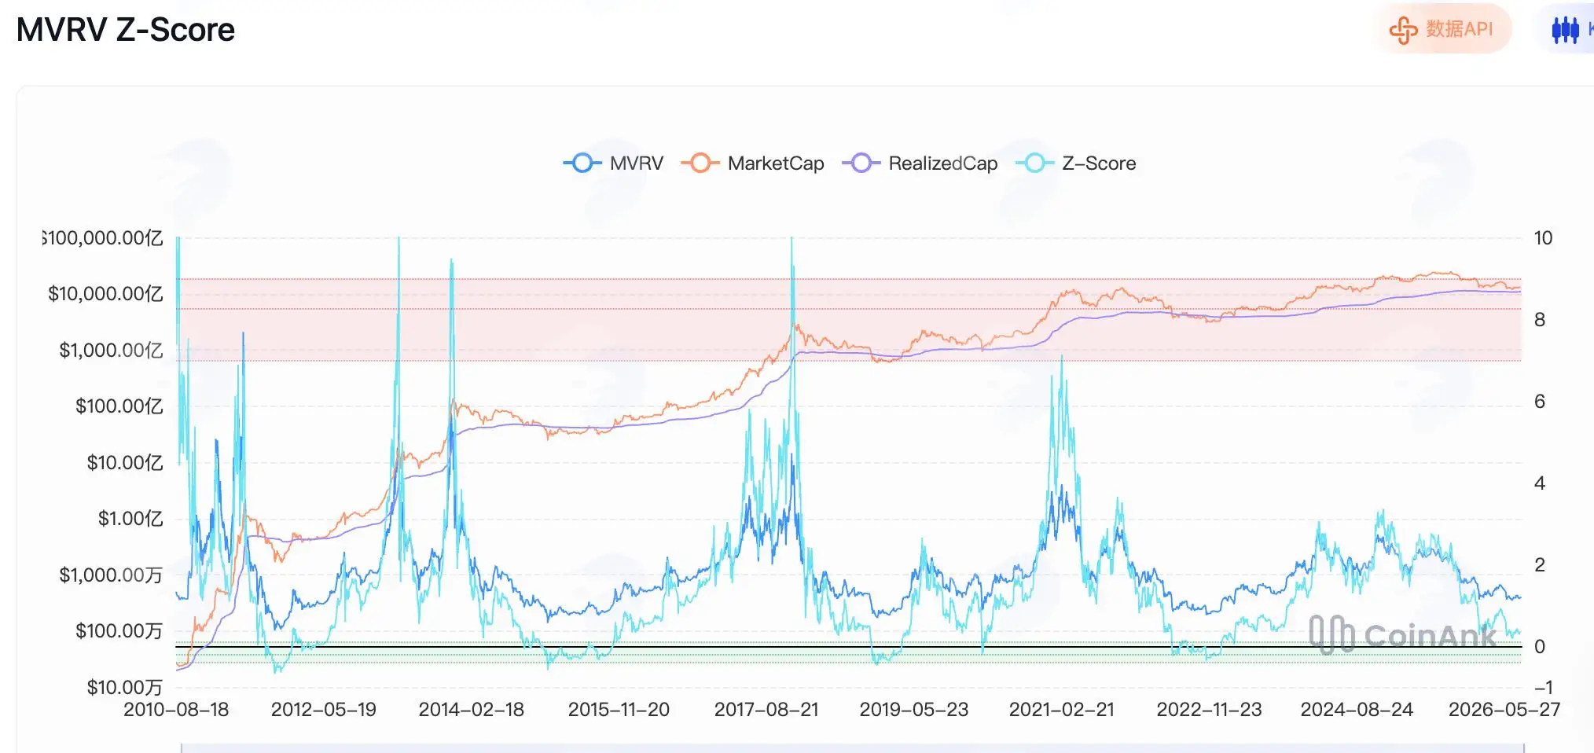Click the blue candlestick chart icon
Screen dimensions: 1594x753
pos(1565,30)
